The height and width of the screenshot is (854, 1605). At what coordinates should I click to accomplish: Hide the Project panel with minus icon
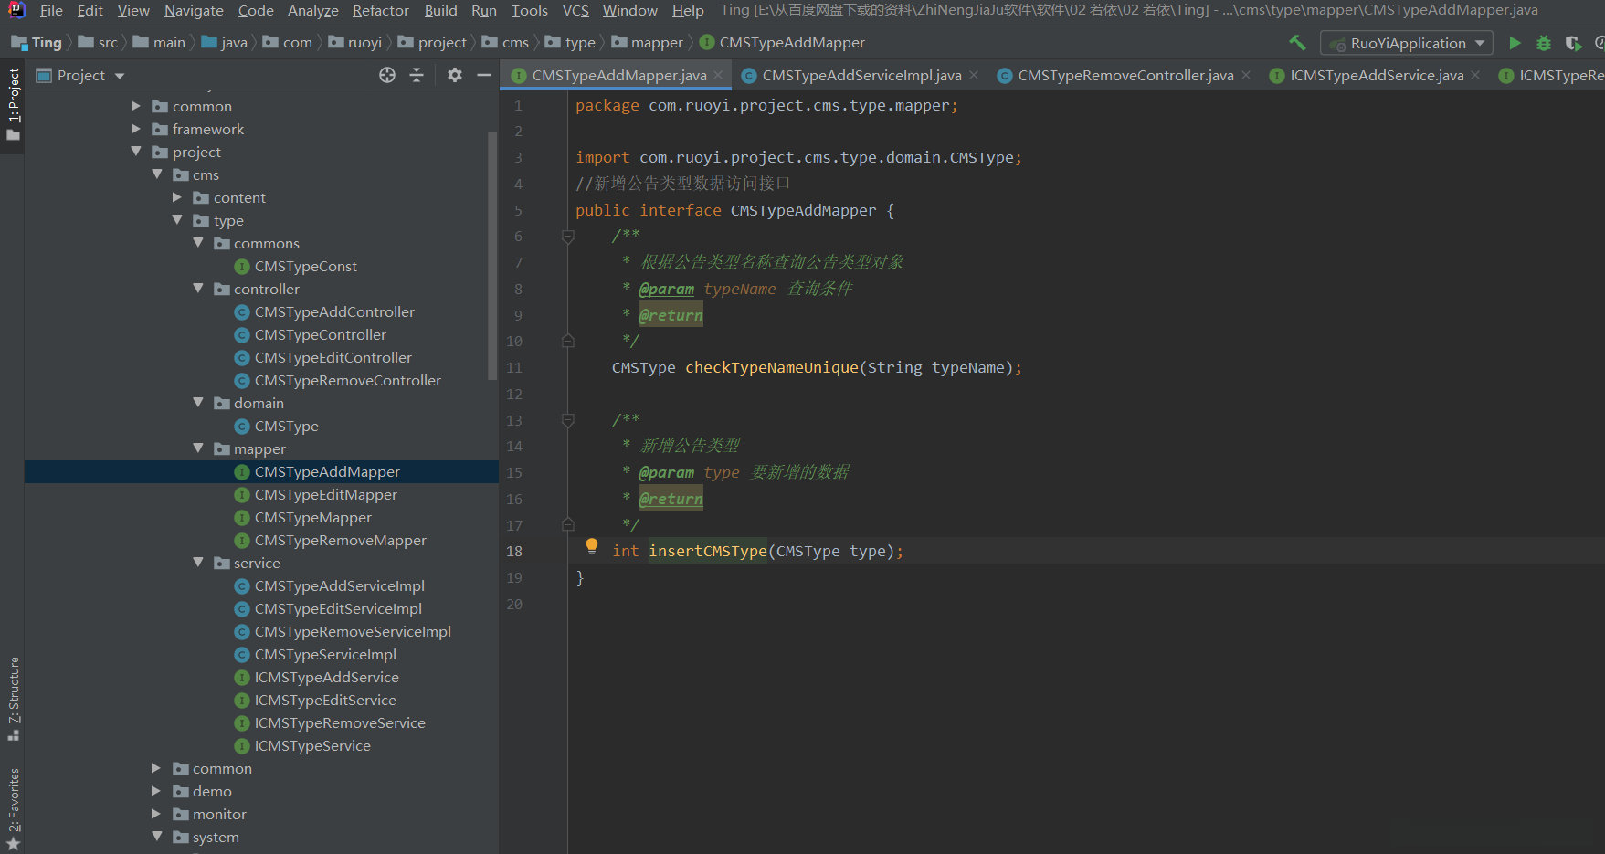pos(484,76)
